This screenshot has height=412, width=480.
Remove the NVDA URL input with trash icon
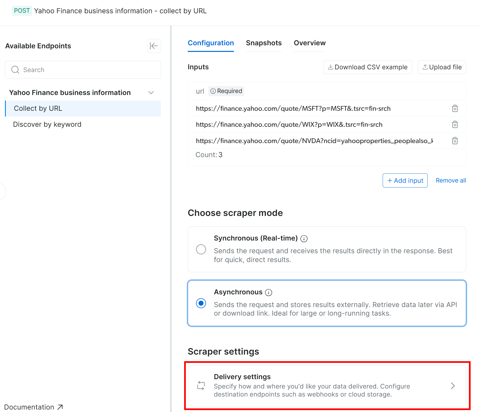(455, 141)
